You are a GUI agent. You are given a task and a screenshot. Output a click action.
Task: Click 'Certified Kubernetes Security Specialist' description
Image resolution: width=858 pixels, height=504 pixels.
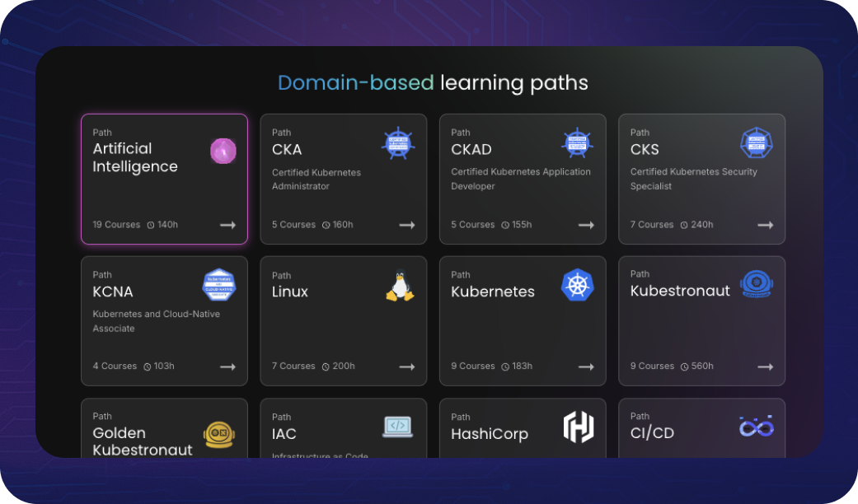pos(694,179)
